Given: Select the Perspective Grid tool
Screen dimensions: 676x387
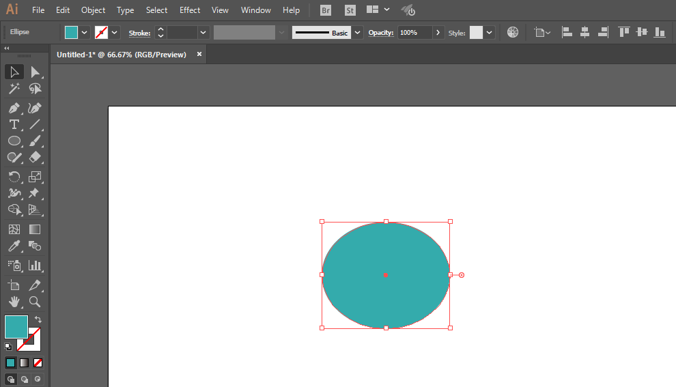Looking at the screenshot, I should tap(35, 210).
